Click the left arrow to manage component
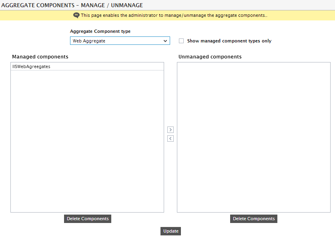 [170, 139]
